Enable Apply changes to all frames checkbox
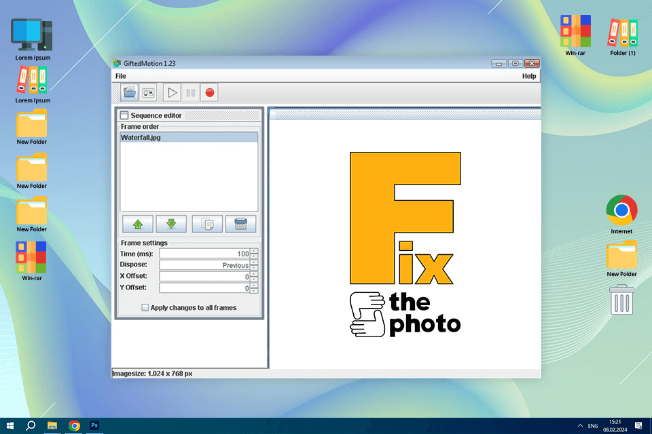The image size is (652, 434). [x=145, y=308]
